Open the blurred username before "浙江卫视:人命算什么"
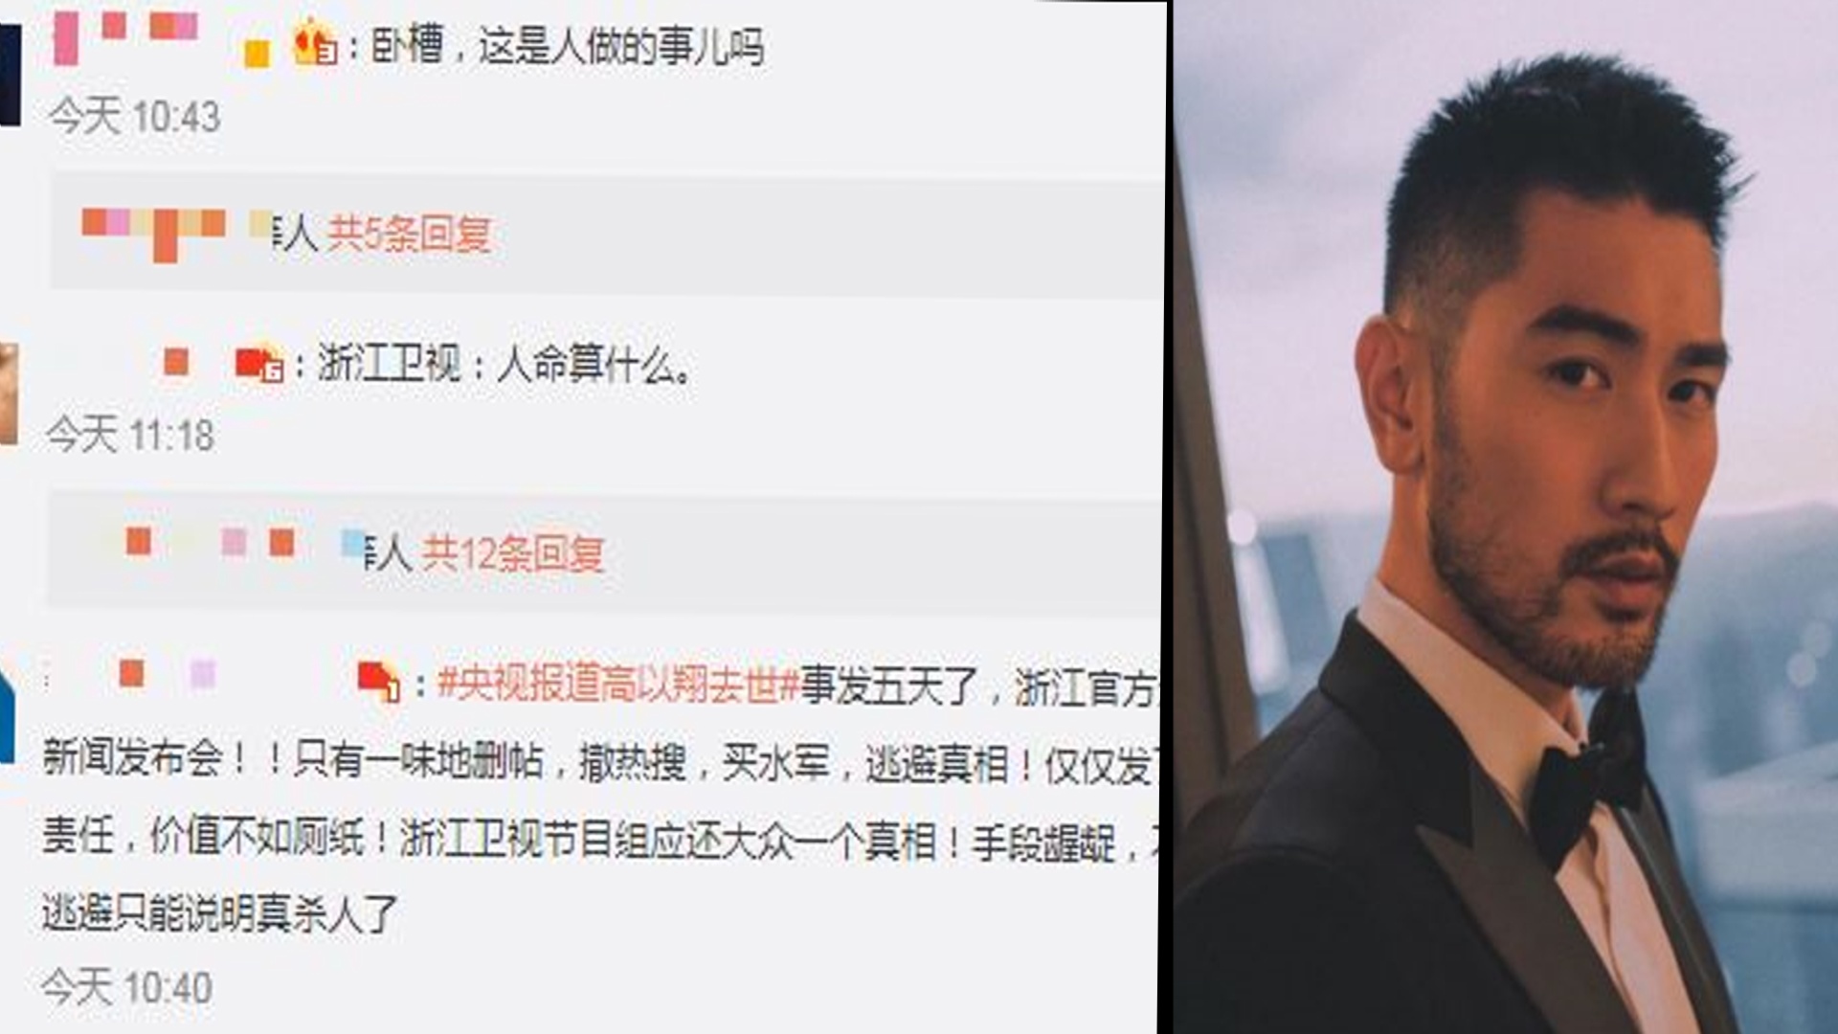1838x1034 pixels. tap(175, 362)
